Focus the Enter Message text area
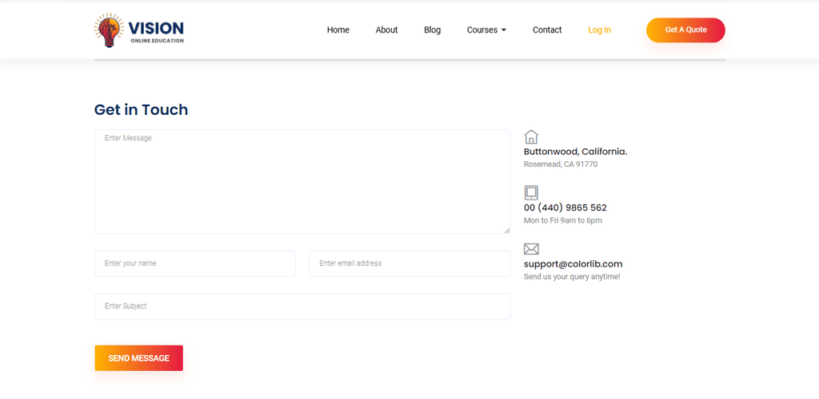 tap(302, 182)
